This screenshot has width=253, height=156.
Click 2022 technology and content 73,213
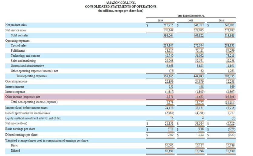(x=230, y=56)
